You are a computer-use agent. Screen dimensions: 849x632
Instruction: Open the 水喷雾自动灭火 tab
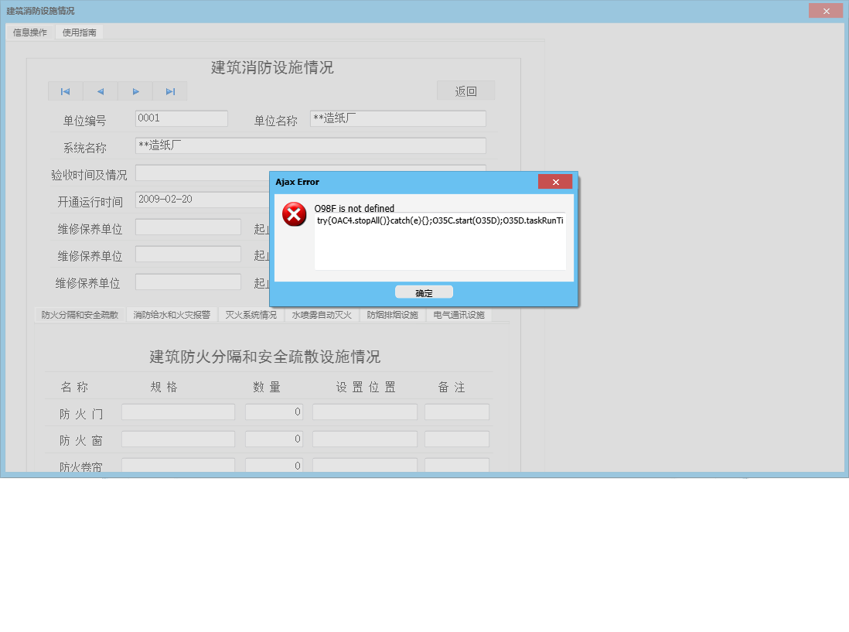[x=322, y=315]
